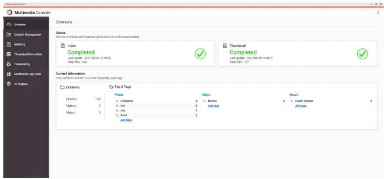Click the Indexing clipboard icon in sidebar
Viewport: 384px width, 179px height.
[x=9, y=44]
